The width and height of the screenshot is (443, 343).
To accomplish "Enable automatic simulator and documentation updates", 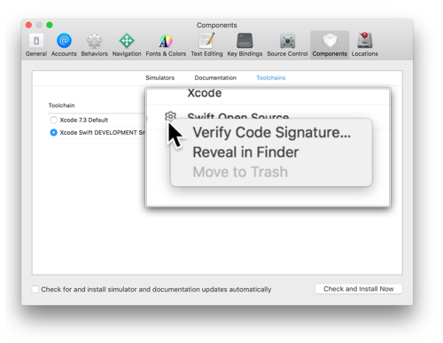I will [35, 289].
